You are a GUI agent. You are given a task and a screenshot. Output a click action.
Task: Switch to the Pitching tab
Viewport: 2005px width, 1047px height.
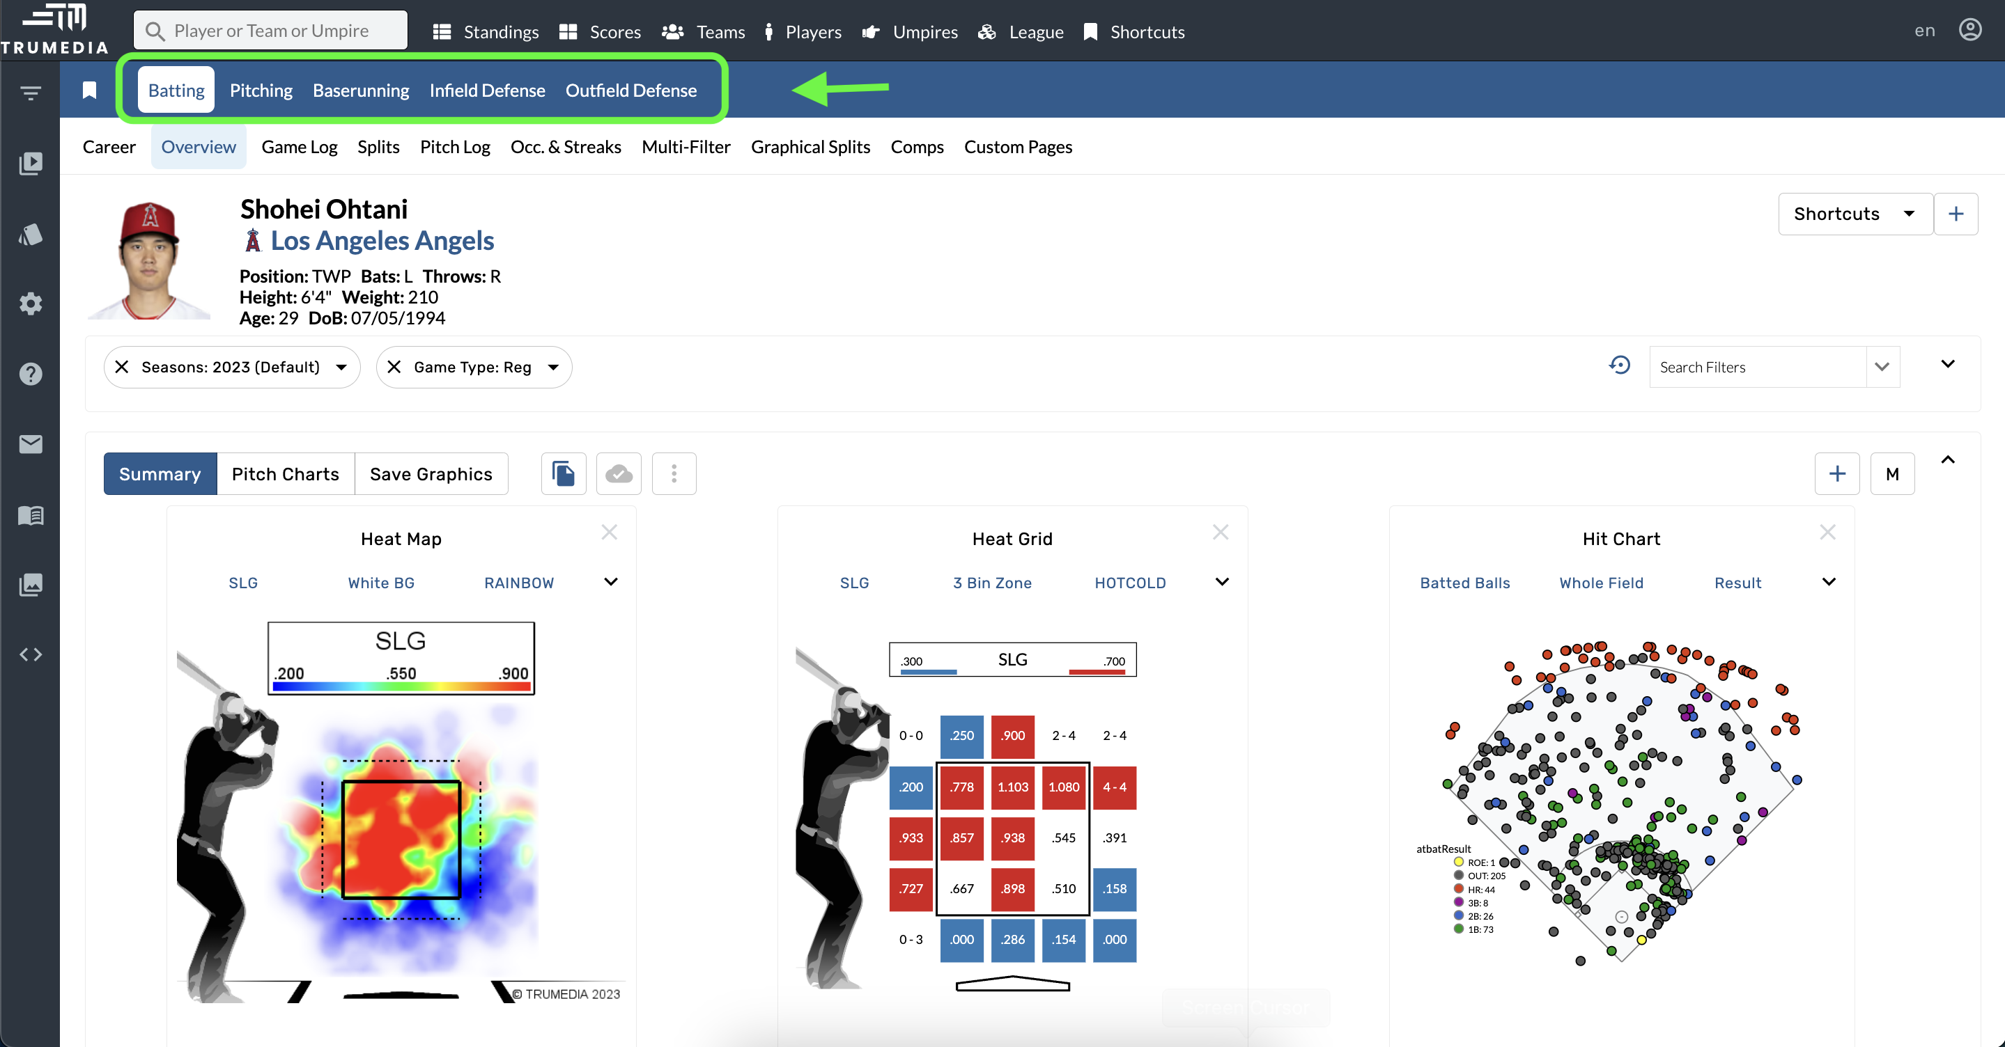(261, 90)
